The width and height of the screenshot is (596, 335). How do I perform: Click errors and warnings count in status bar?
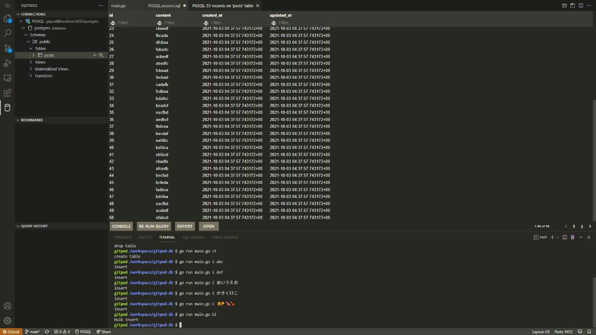(x=62, y=332)
